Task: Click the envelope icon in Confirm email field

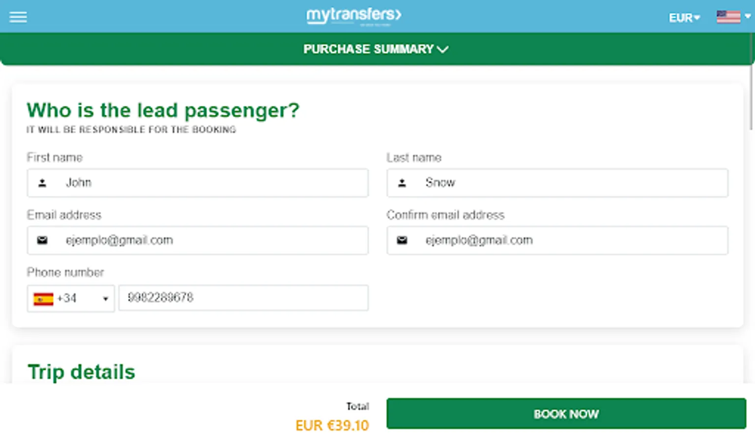Action: [402, 240]
